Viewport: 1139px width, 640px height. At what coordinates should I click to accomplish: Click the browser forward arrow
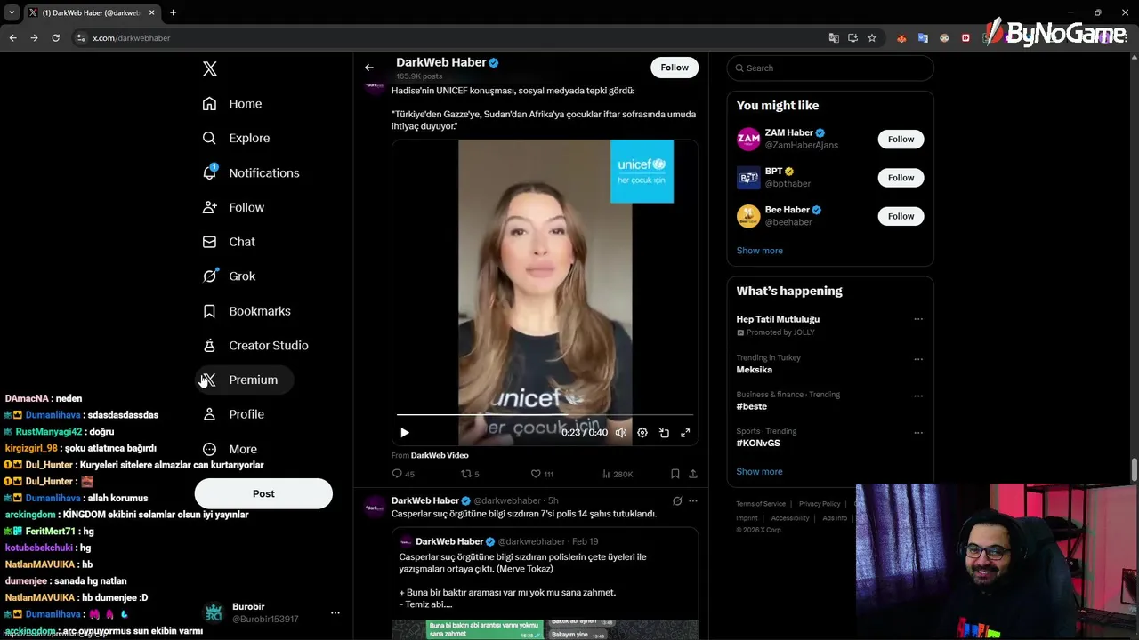click(34, 38)
